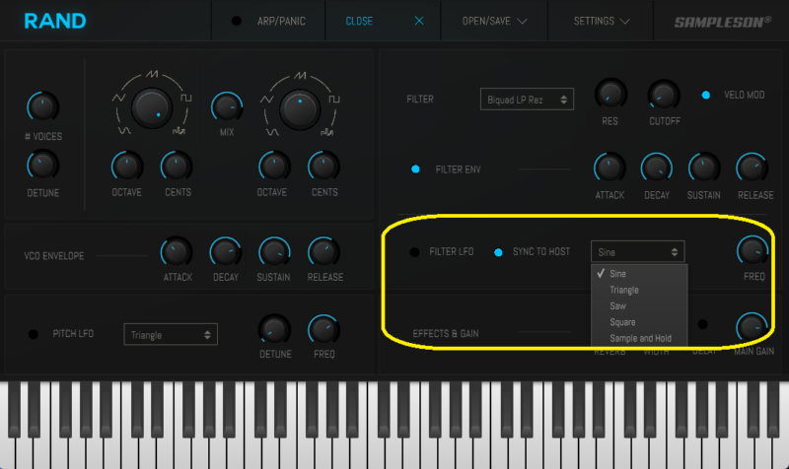Click the sine wave icon on first oscillator
Image resolution: width=789 pixels, height=469 pixels.
click(x=122, y=130)
